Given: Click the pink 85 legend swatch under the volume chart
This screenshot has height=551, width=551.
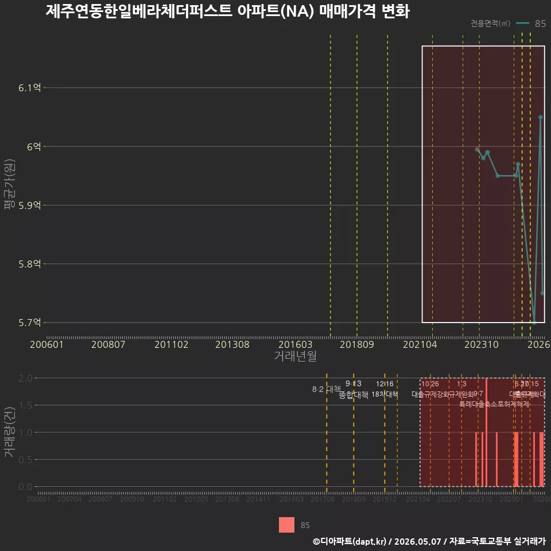Looking at the screenshot, I should pos(286,525).
